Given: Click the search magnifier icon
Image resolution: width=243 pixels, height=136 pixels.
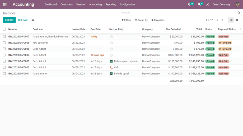Looking at the screenshot, I should click(239, 13).
